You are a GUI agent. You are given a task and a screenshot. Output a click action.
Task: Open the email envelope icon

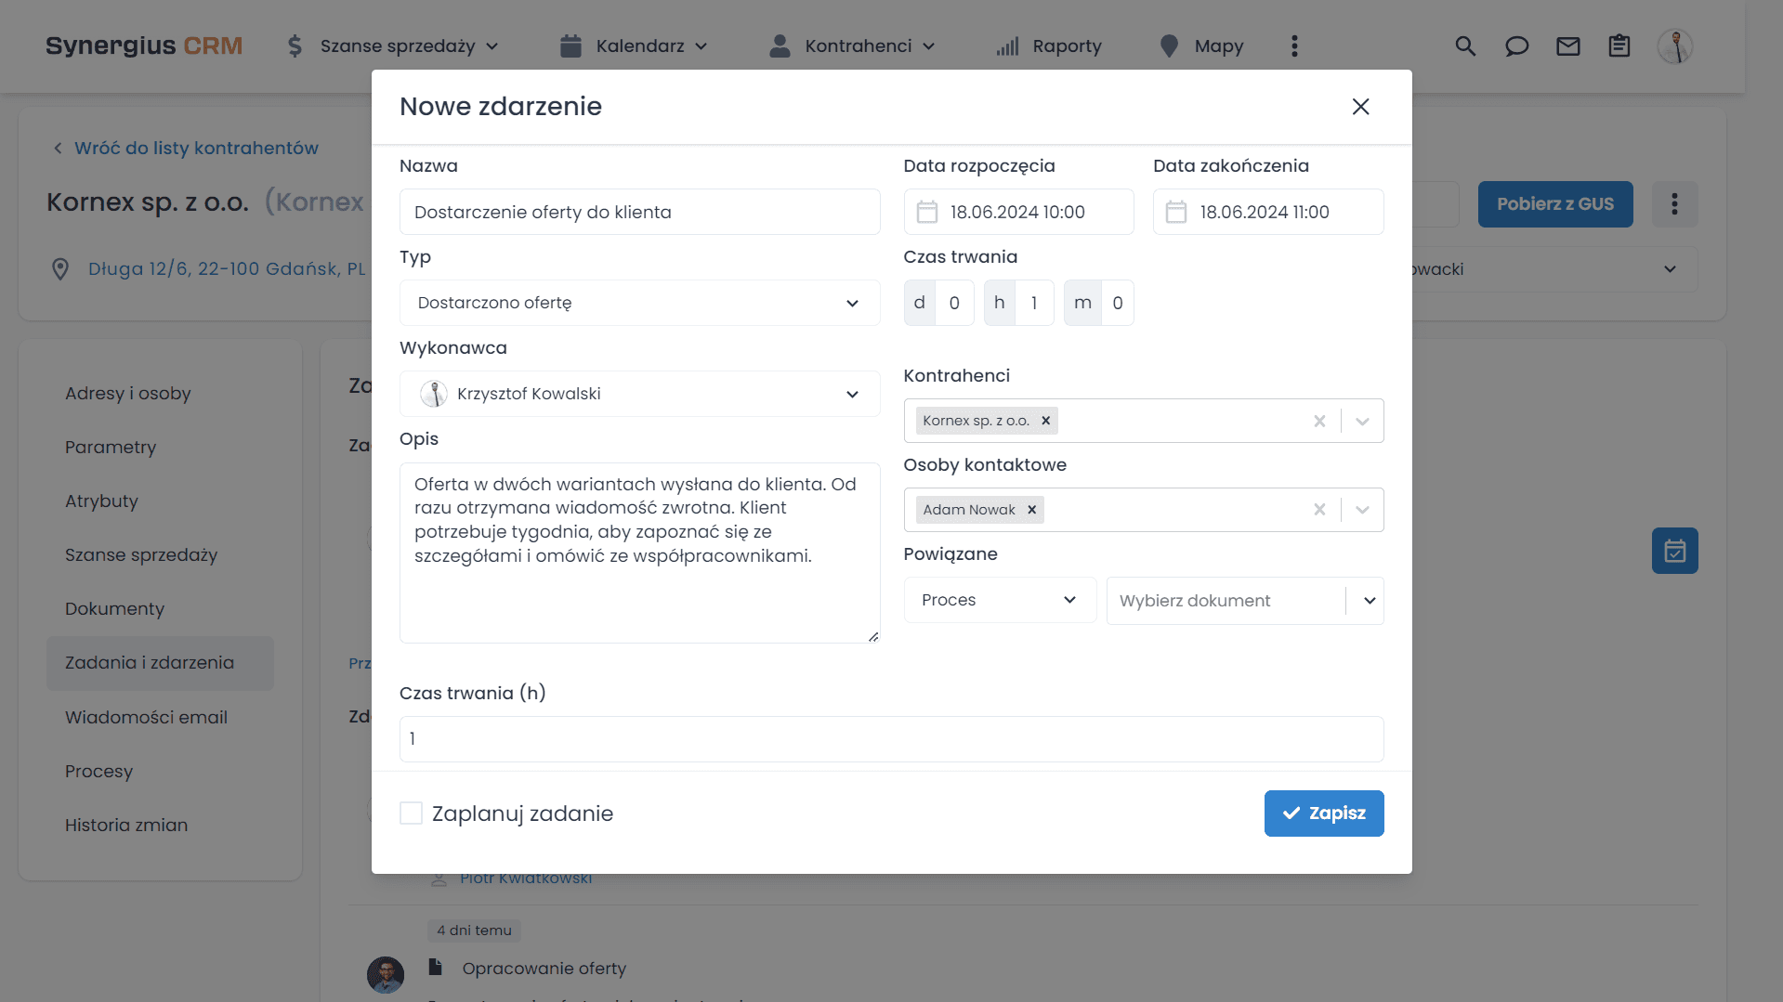click(x=1568, y=46)
